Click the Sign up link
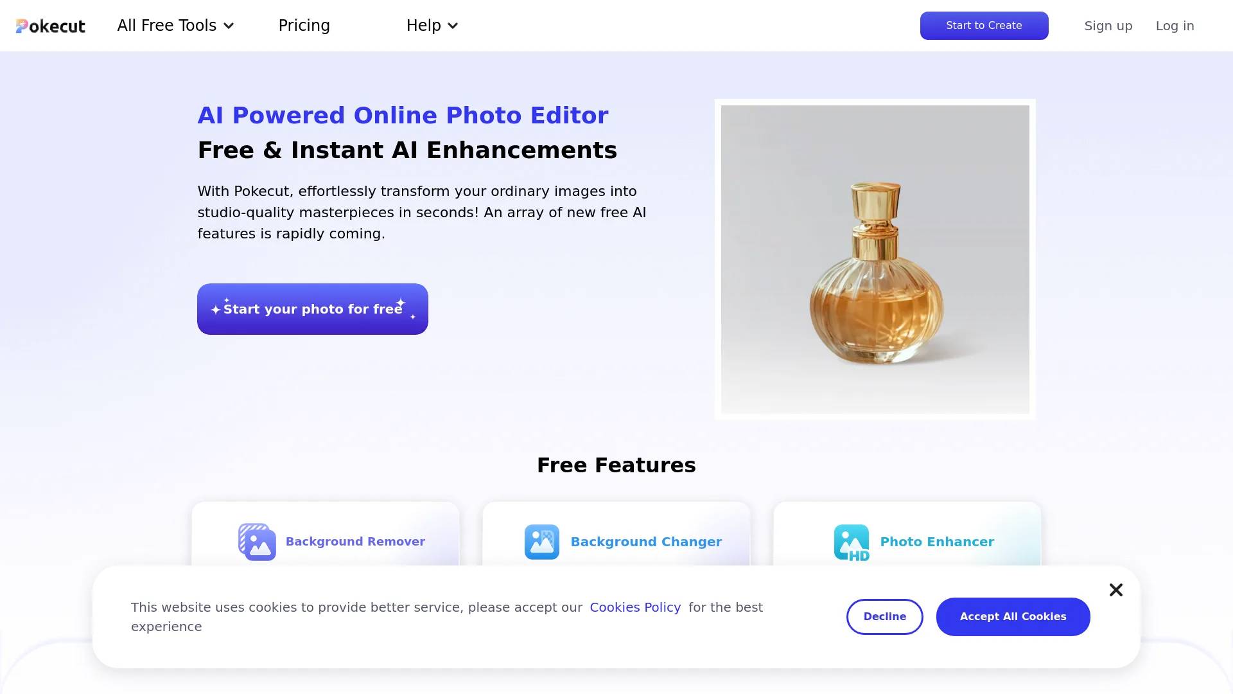 click(1108, 26)
